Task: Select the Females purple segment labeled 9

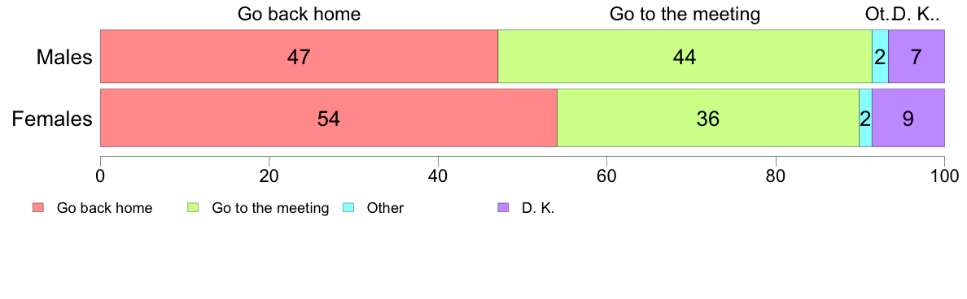Action: click(908, 118)
